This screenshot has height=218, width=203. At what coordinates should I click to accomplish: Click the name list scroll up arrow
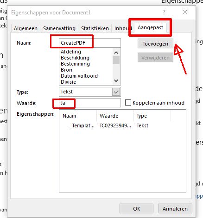pos(116,53)
